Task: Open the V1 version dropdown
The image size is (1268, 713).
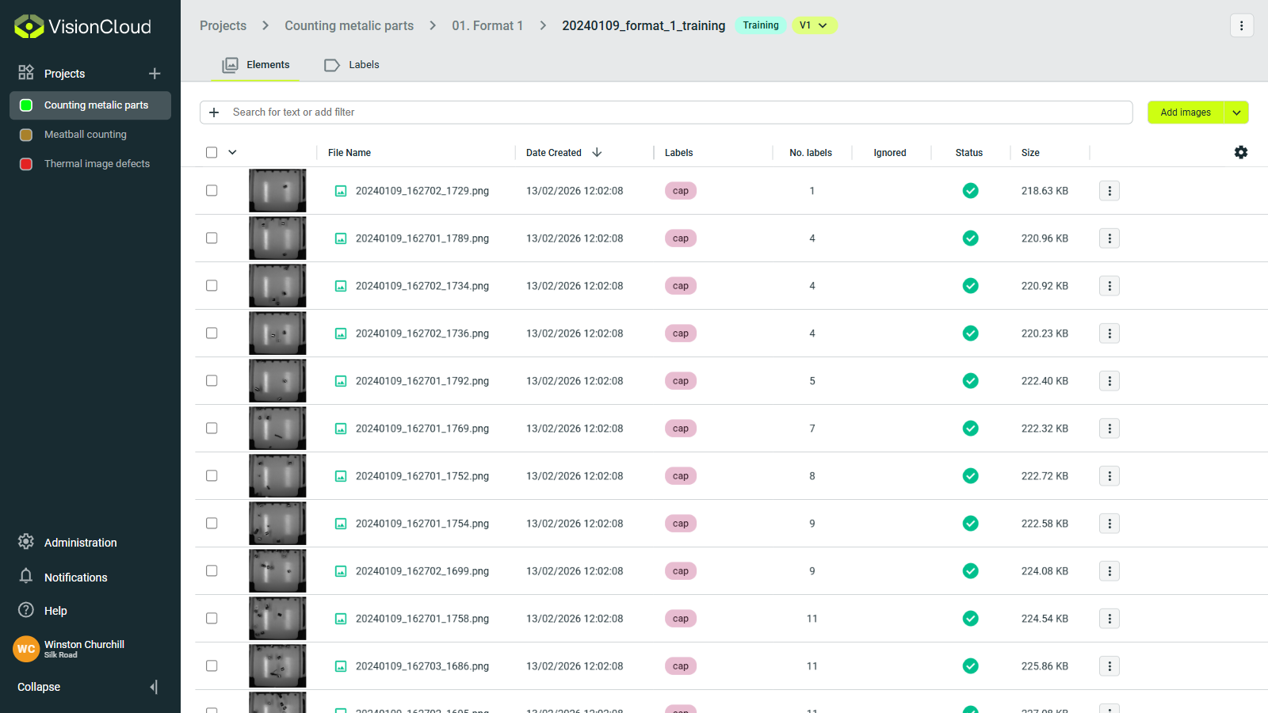Action: coord(815,25)
